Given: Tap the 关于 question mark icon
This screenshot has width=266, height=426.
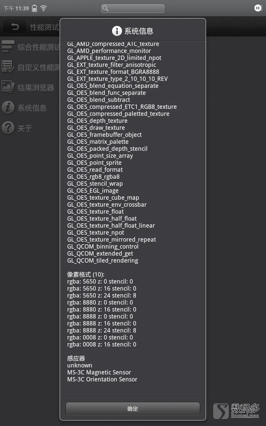Looking at the screenshot, I should click(x=8, y=128).
